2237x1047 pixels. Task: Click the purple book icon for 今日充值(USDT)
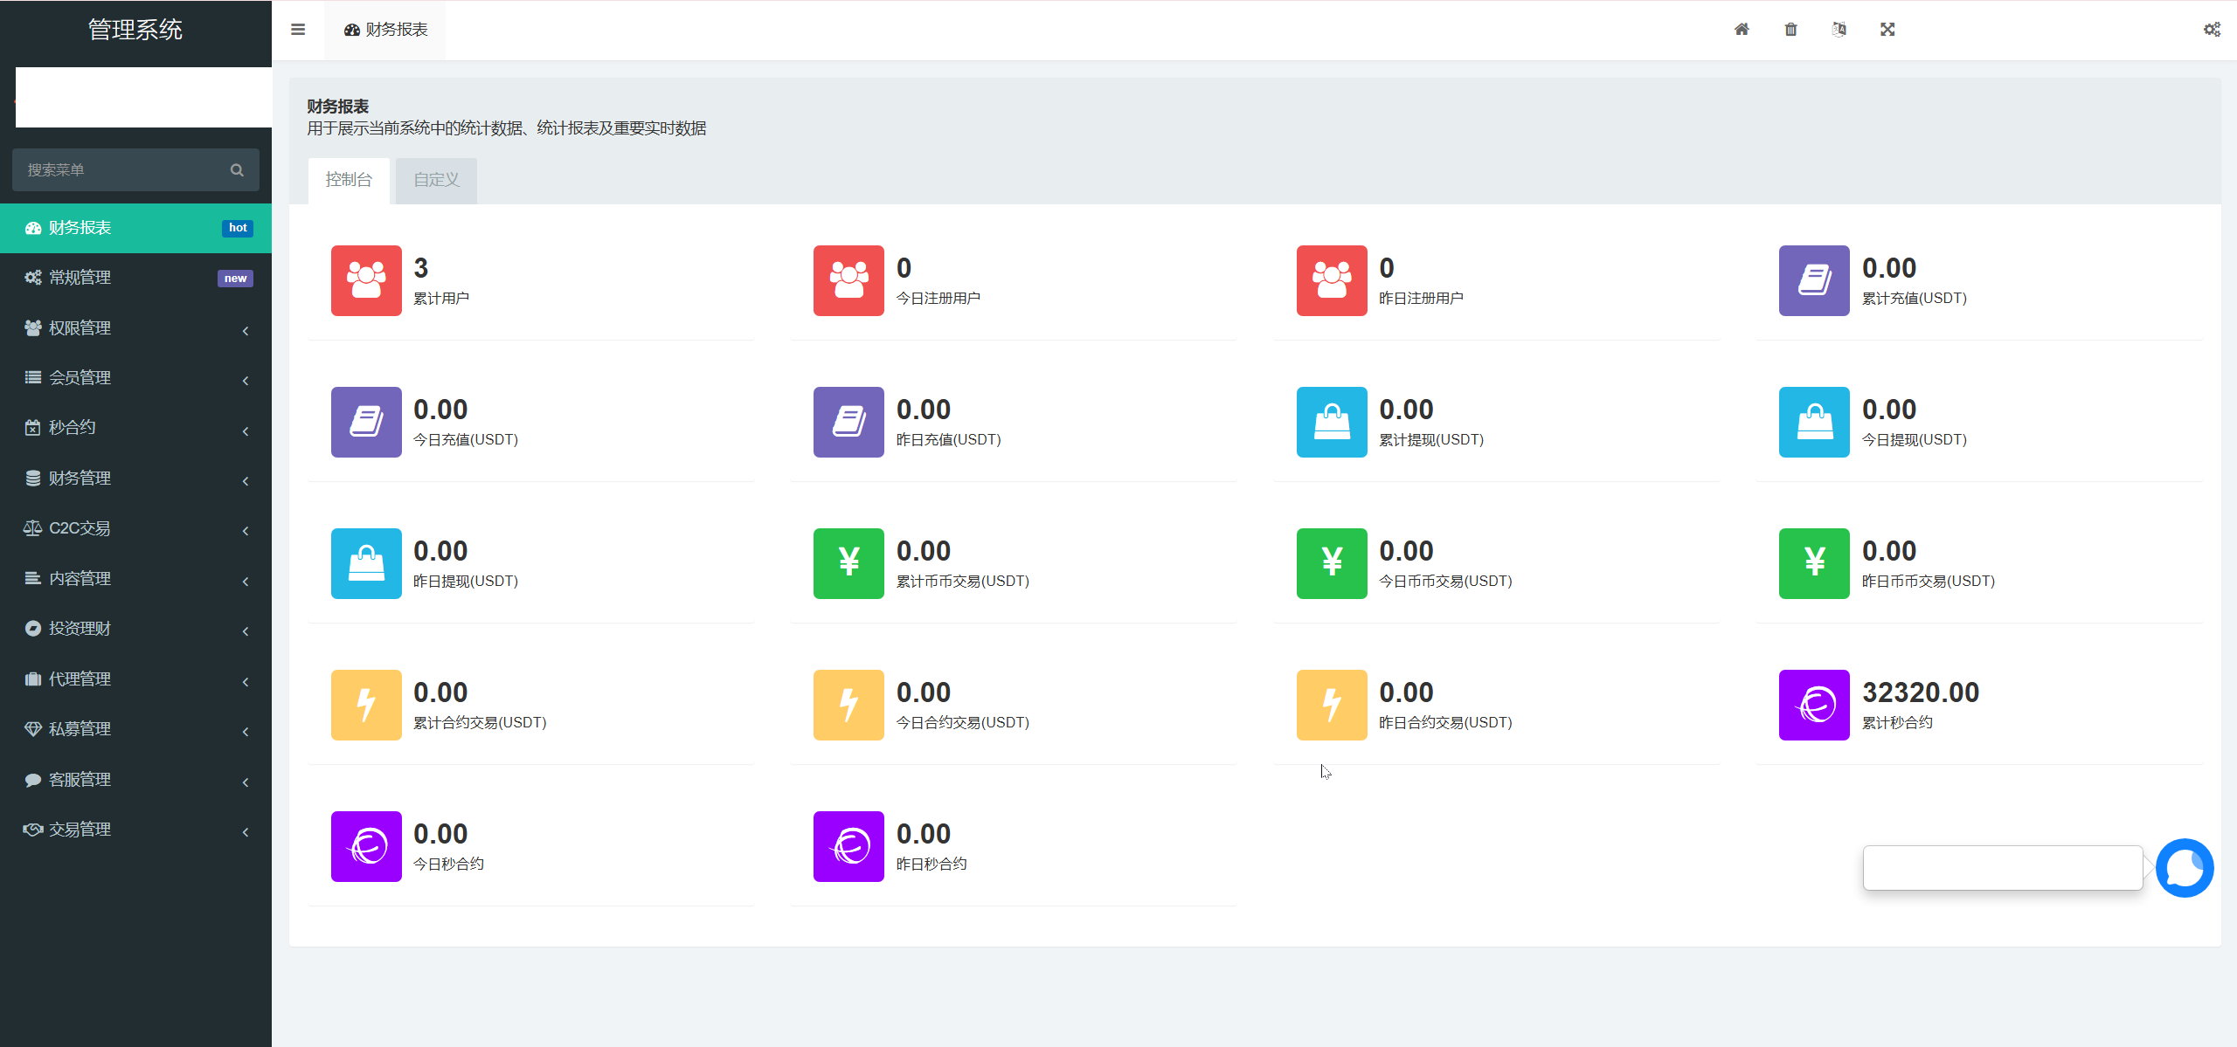click(x=366, y=422)
